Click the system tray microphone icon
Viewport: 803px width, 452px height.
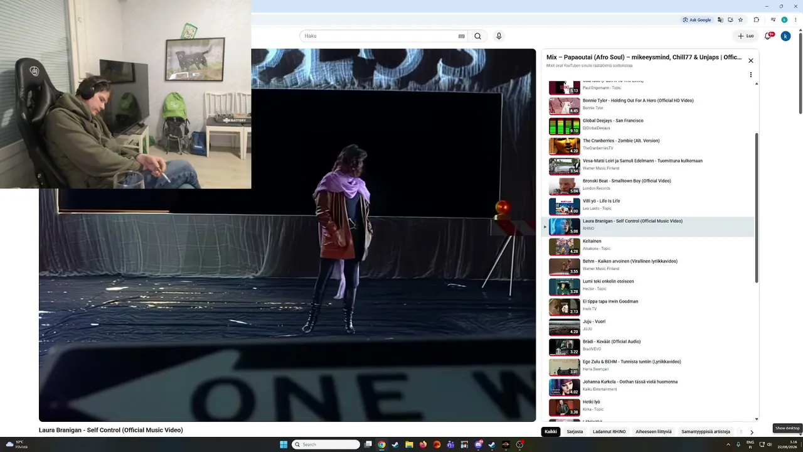(738, 444)
